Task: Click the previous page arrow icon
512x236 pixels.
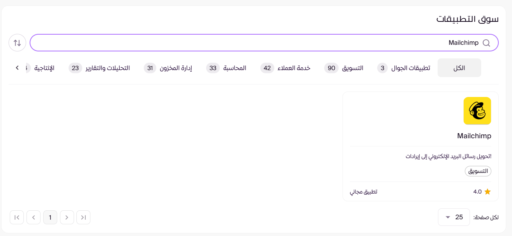Action: 34,217
